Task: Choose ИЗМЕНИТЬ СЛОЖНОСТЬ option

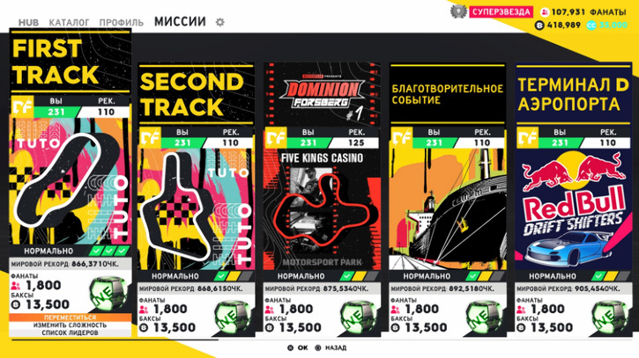Action: click(x=71, y=325)
